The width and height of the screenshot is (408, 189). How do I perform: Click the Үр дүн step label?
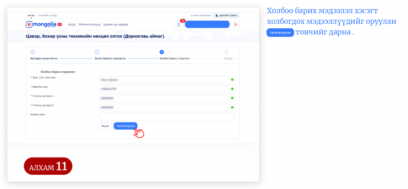click(x=228, y=58)
